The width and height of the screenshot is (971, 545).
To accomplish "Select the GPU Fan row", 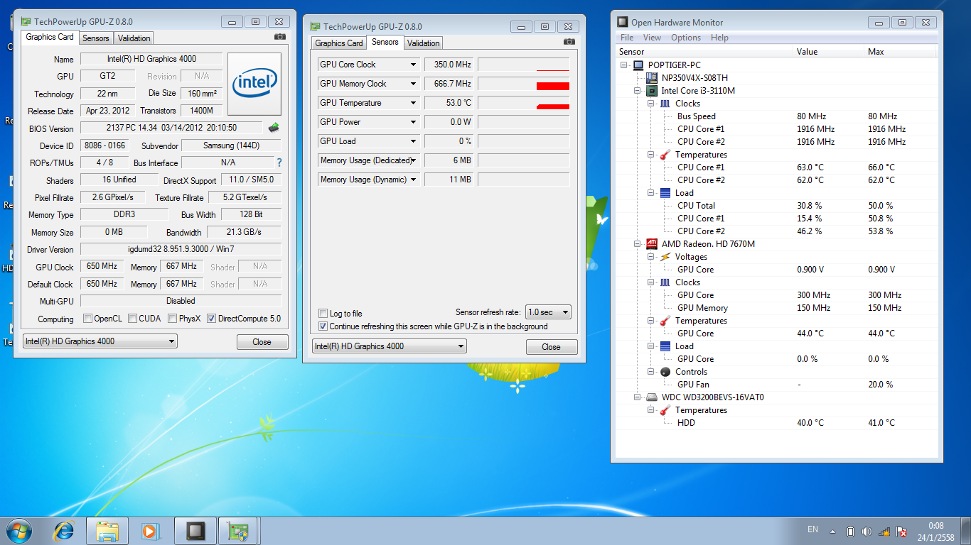I will click(x=777, y=385).
